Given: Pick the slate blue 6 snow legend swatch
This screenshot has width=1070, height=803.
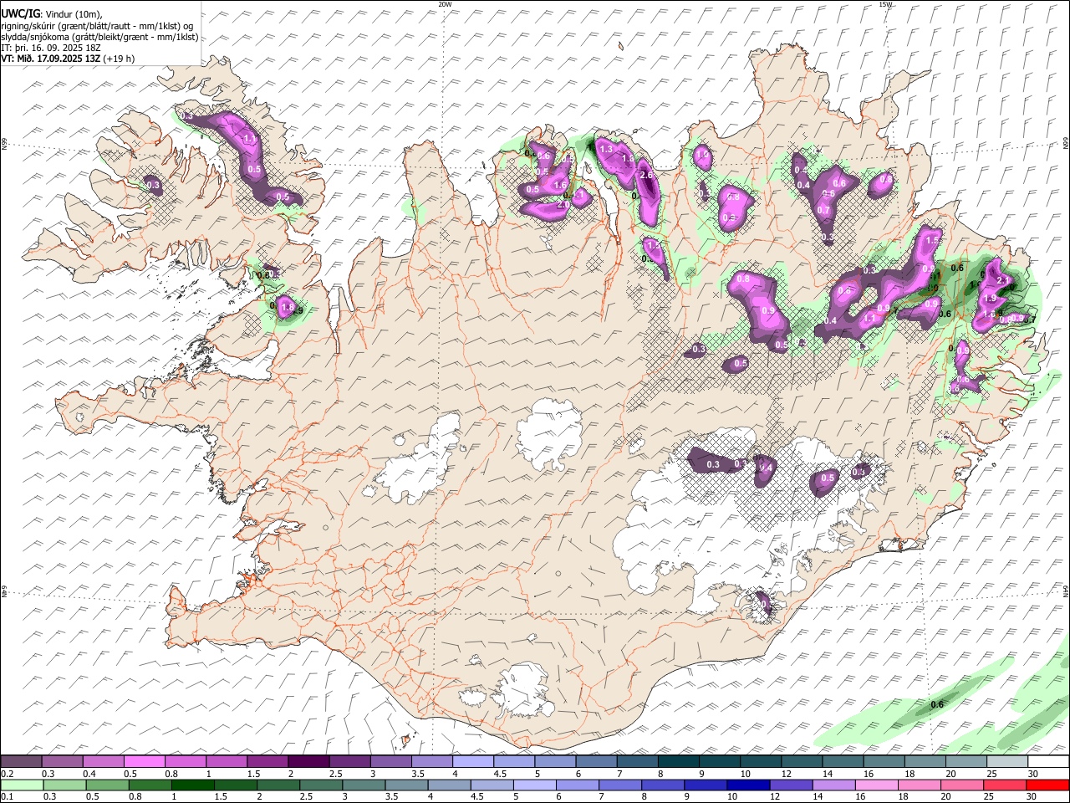Looking at the screenshot, I should (x=595, y=762).
